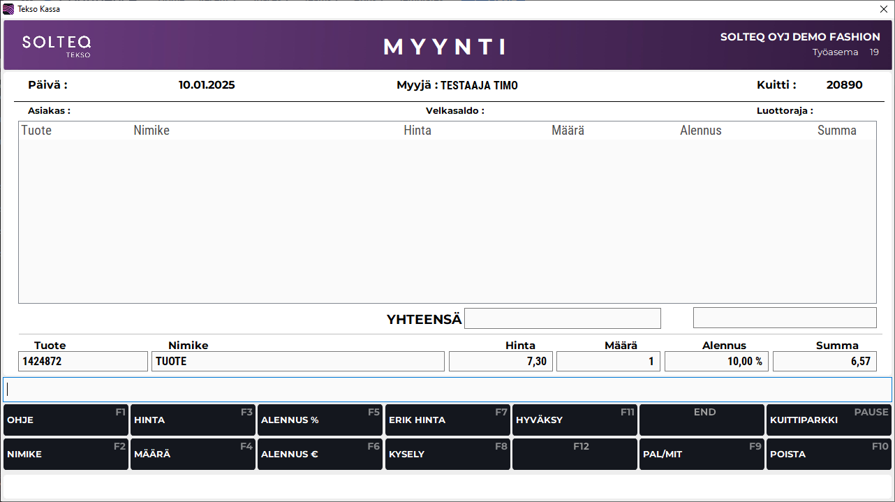Click the Nimike field containing TUOTE
This screenshot has width=895, height=502.
click(x=297, y=361)
